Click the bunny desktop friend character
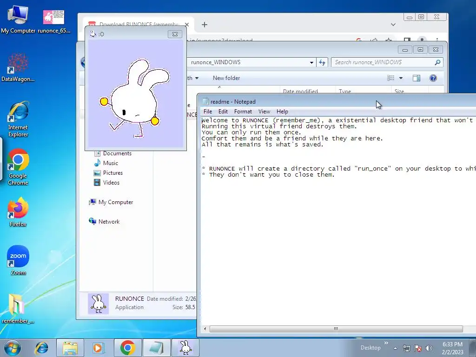The image size is (476, 357). [135, 99]
